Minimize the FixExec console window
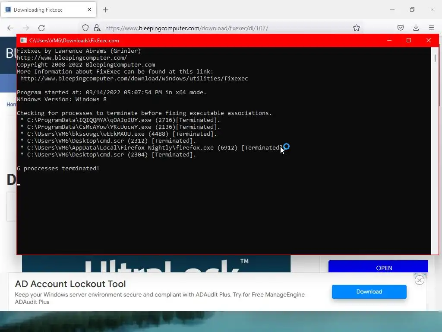442x332 pixels. pyautogui.click(x=389, y=40)
